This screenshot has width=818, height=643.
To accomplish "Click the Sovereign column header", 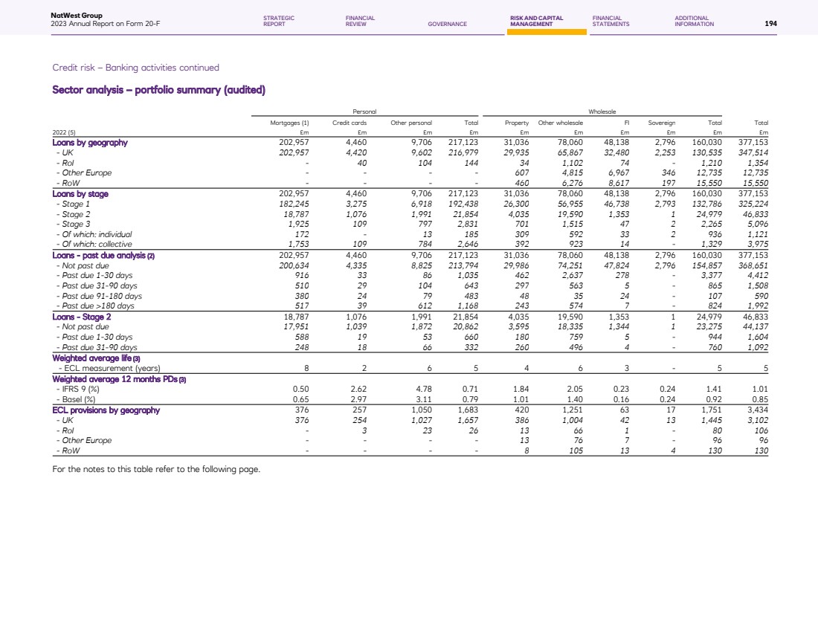I will coord(662,122).
